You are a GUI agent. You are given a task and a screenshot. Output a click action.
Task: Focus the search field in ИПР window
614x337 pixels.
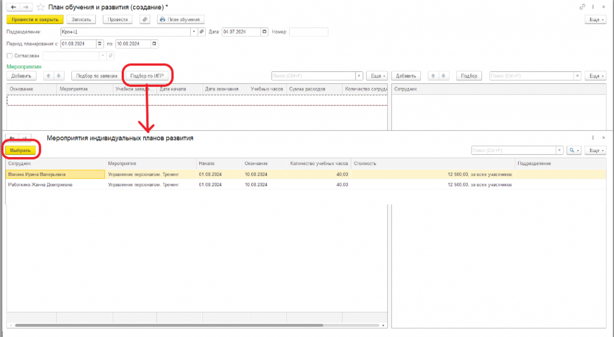tap(514, 151)
